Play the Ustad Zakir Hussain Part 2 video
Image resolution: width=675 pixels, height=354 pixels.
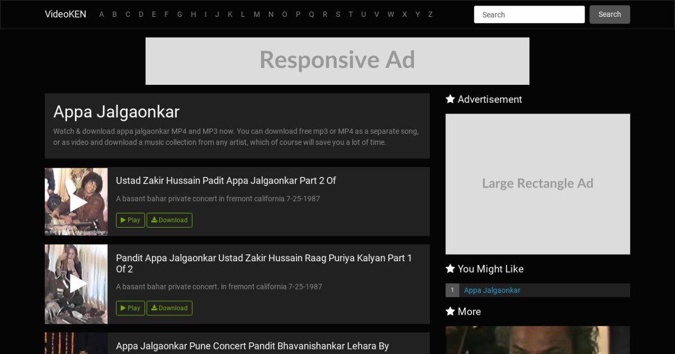130,220
